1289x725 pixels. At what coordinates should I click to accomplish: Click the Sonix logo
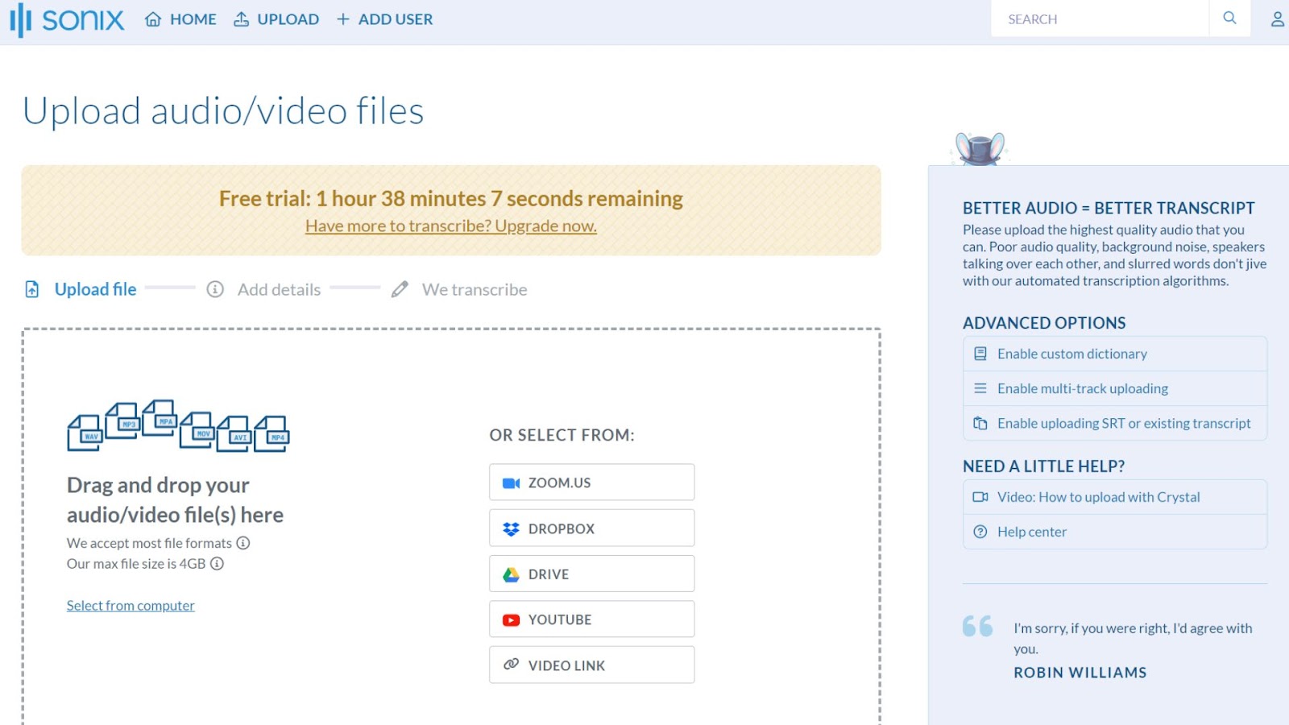[68, 19]
